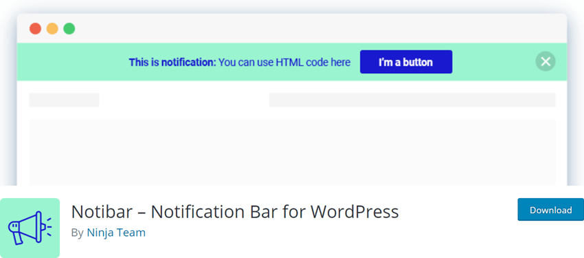
Task: Click the yellow window dot
Action: coord(52,29)
